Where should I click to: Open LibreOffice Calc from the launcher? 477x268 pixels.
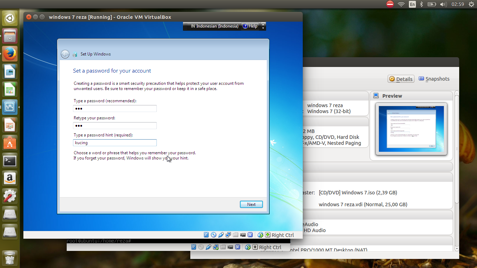[x=10, y=89]
